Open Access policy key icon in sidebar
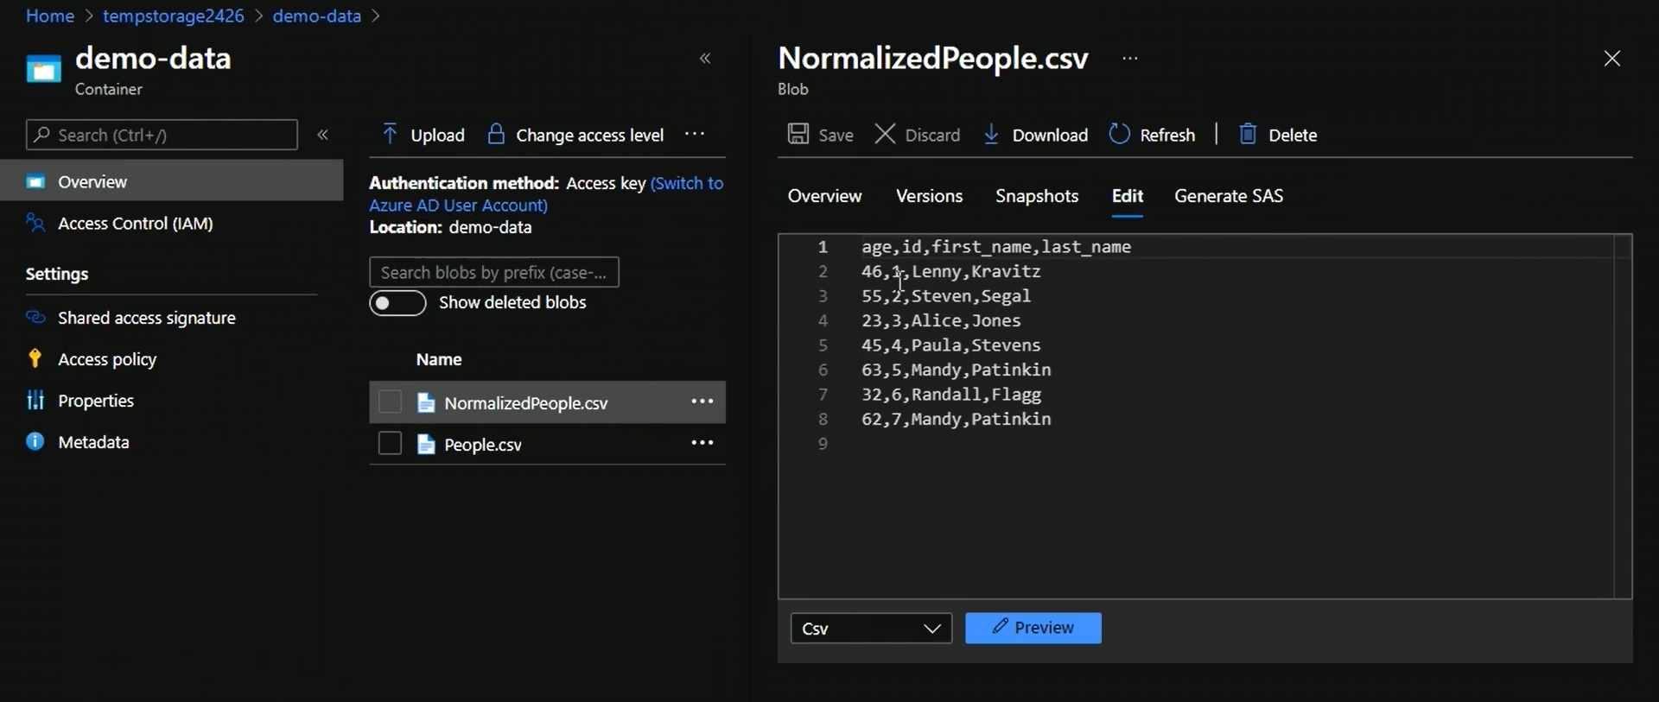This screenshot has height=702, width=1659. click(x=35, y=358)
